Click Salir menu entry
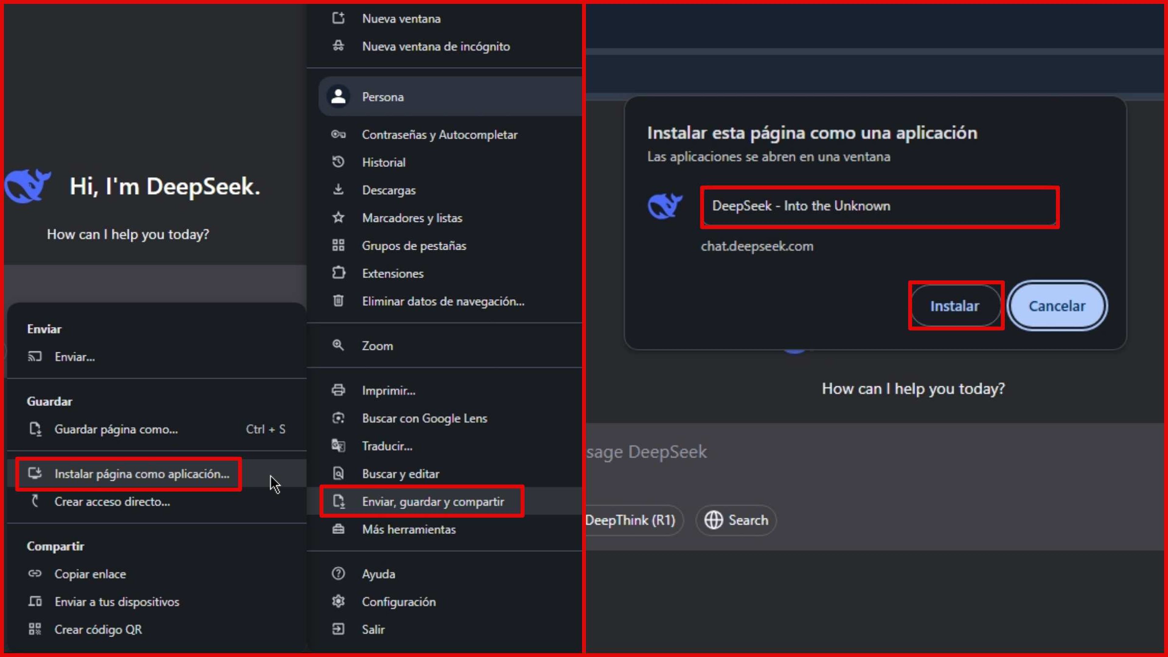This screenshot has width=1168, height=657. pyautogui.click(x=444, y=629)
